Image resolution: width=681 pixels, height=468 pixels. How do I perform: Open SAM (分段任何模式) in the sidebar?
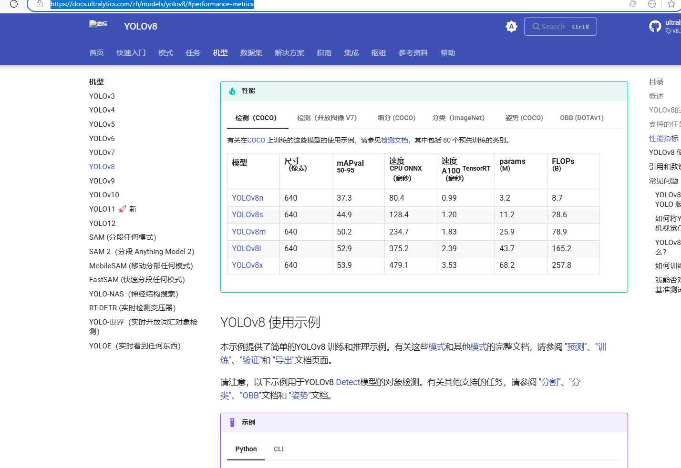123,237
